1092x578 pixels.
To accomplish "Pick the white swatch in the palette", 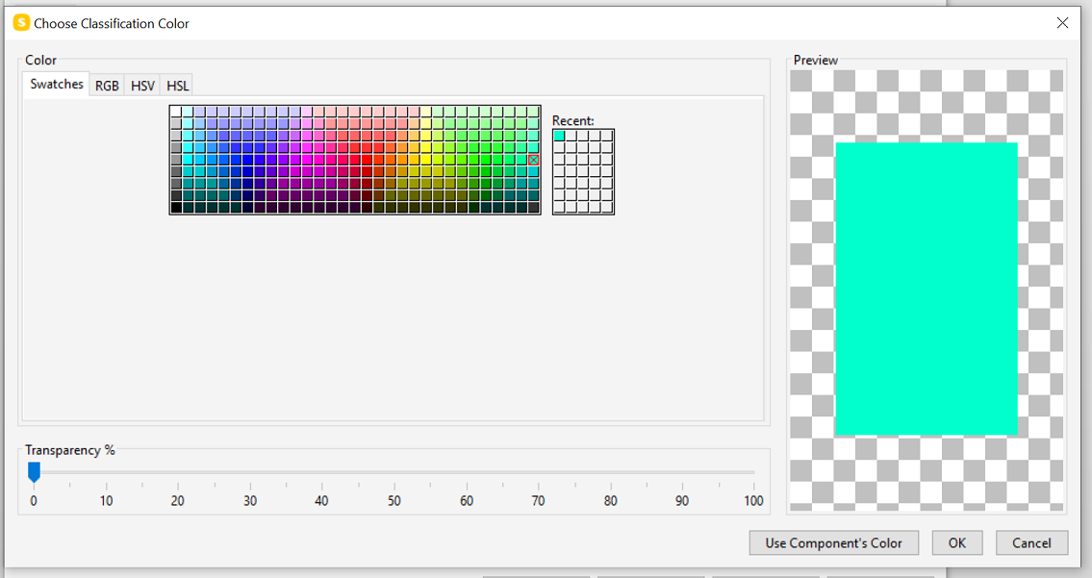I will [x=176, y=112].
